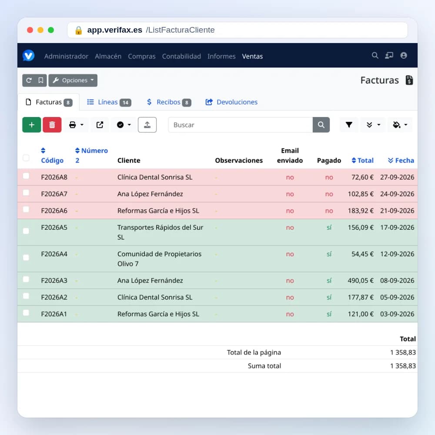Add a new invoice with green plus button
Image resolution: width=435 pixels, height=435 pixels.
[x=32, y=125]
